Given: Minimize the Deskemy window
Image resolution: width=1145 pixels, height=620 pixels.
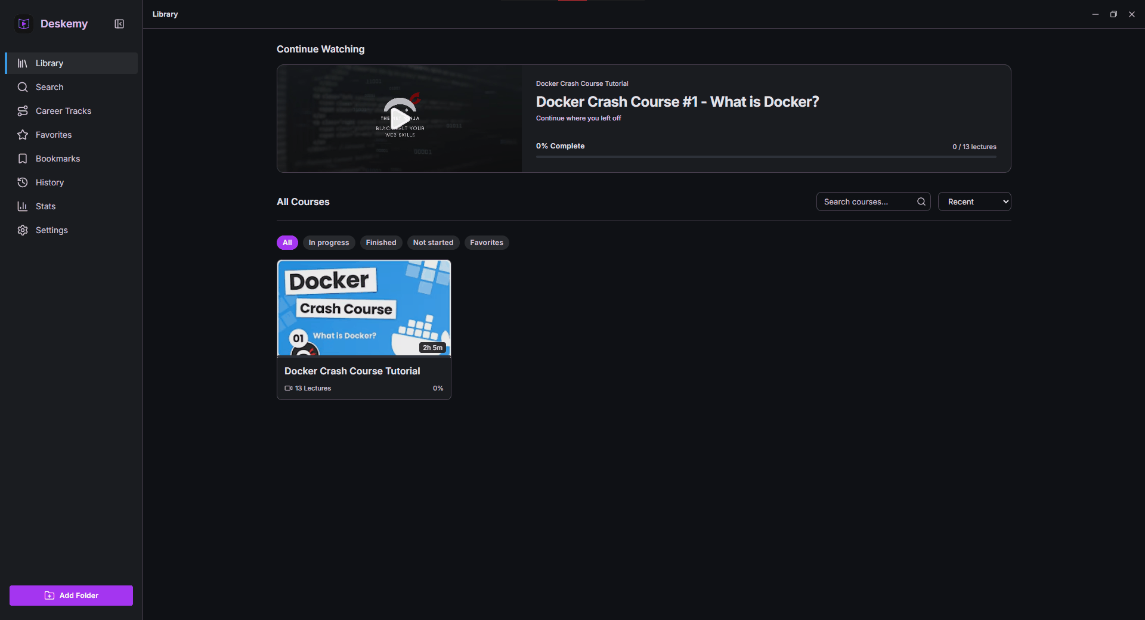Looking at the screenshot, I should click(1096, 14).
